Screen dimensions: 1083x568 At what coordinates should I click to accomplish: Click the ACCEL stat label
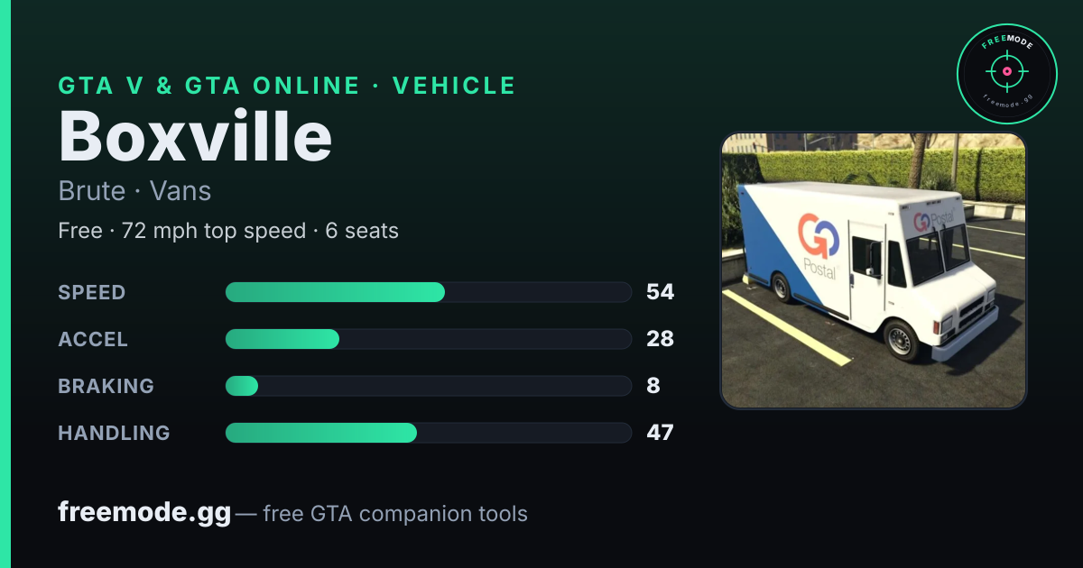93,339
